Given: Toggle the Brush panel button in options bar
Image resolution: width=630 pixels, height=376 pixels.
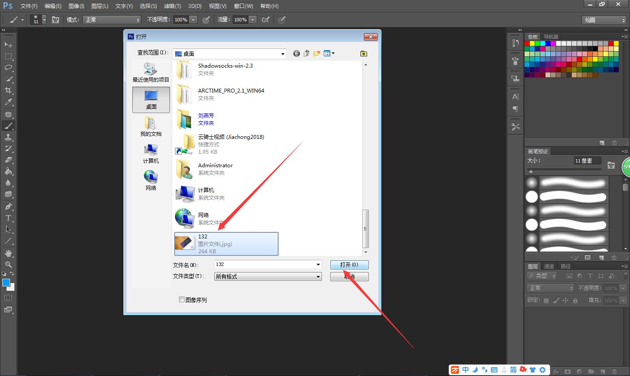Looking at the screenshot, I should pos(56,20).
